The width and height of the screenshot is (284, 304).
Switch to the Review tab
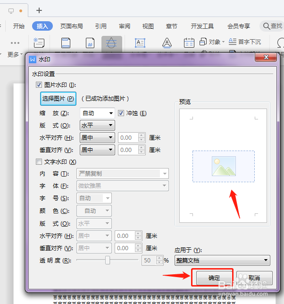[125, 26]
